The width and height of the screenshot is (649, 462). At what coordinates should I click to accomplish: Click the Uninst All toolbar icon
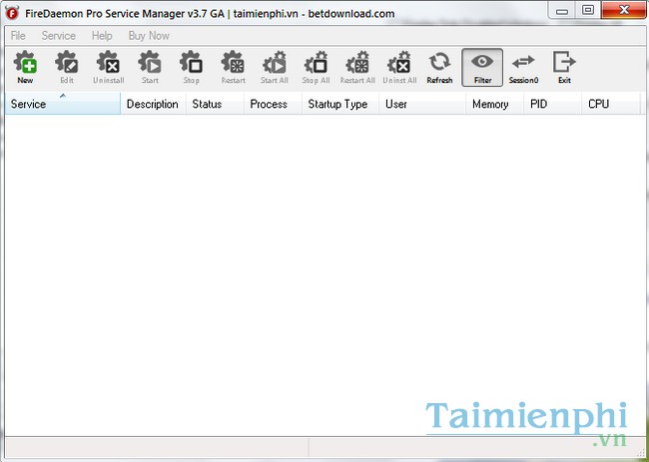(x=398, y=67)
